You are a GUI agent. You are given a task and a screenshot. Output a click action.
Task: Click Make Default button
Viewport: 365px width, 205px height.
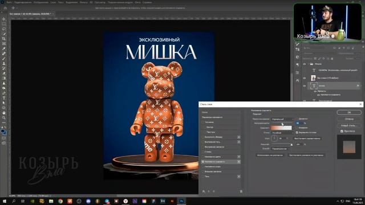click(x=270, y=155)
